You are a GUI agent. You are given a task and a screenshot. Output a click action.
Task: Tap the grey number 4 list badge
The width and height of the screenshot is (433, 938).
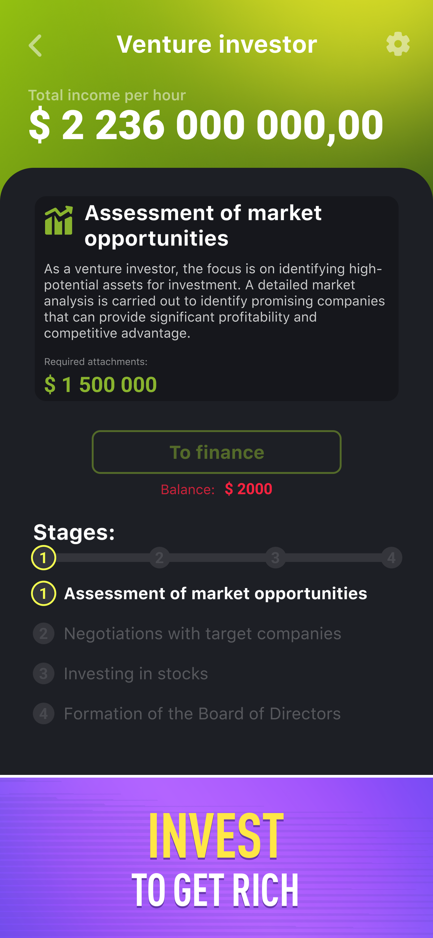pyautogui.click(x=44, y=714)
